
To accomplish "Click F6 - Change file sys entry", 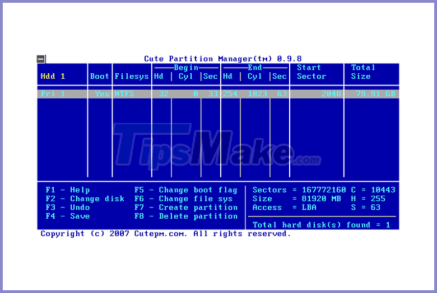I will (x=183, y=199).
